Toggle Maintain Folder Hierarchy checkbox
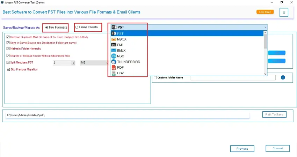 tap(8, 48)
